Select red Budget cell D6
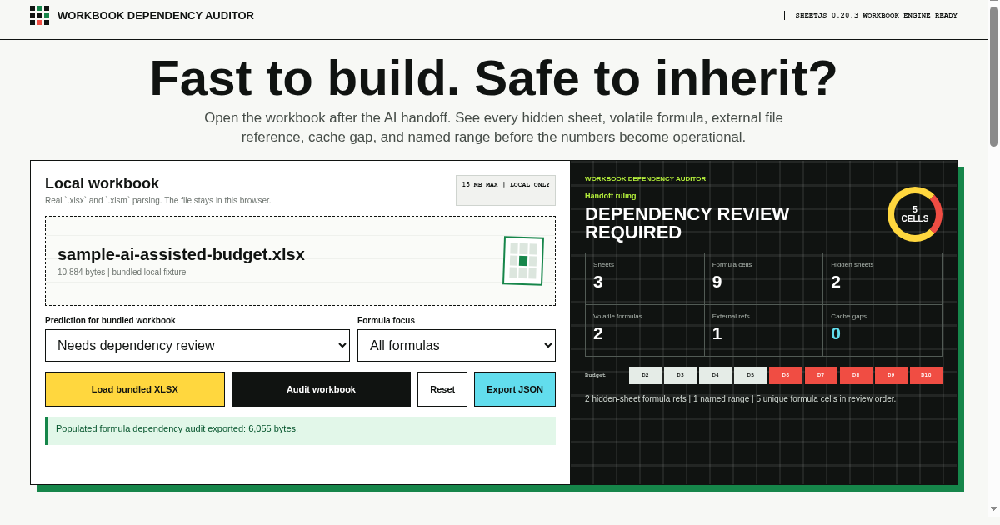 point(786,375)
